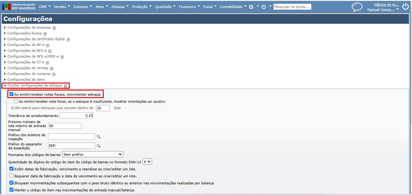Viewport: 412px width, 195px height.
Task: Open document icon next to Configurações de vendas
Action: point(52,68)
